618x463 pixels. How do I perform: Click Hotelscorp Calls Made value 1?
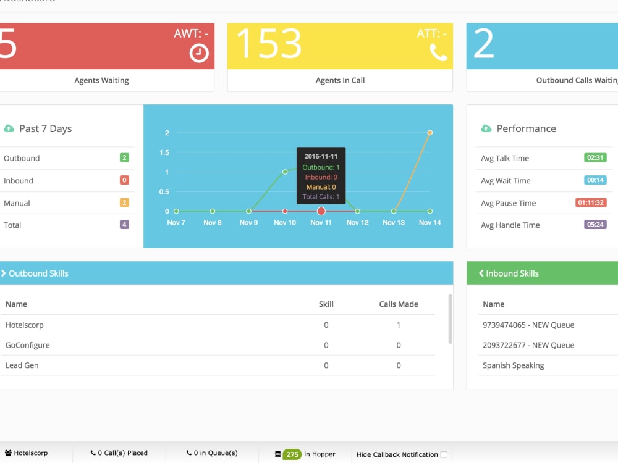tap(399, 325)
